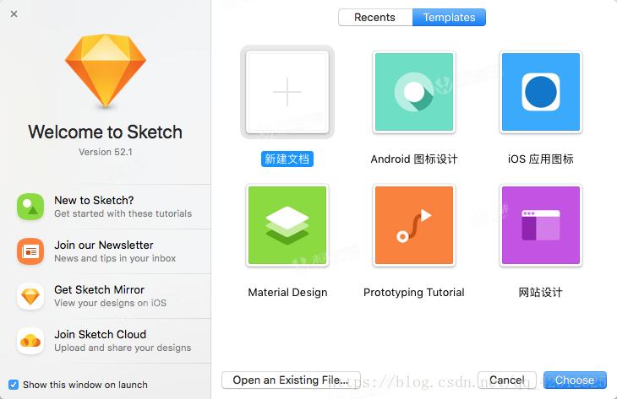Click the Choose button
Viewport: 617px width, 399px height.
tap(575, 380)
